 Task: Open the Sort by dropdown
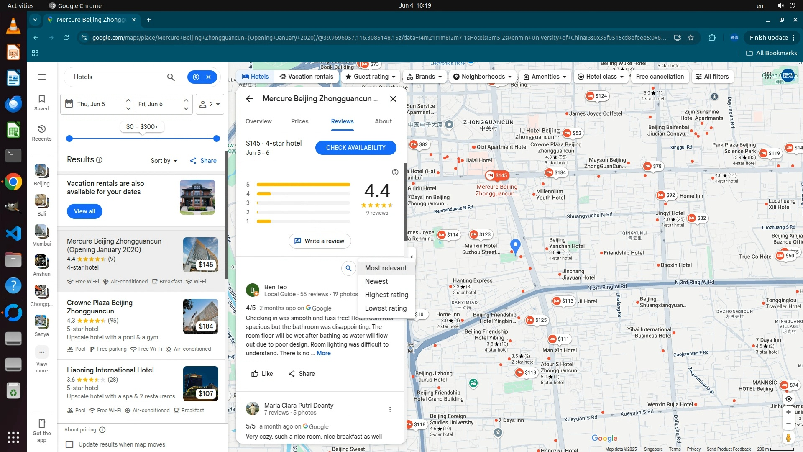[x=164, y=161]
